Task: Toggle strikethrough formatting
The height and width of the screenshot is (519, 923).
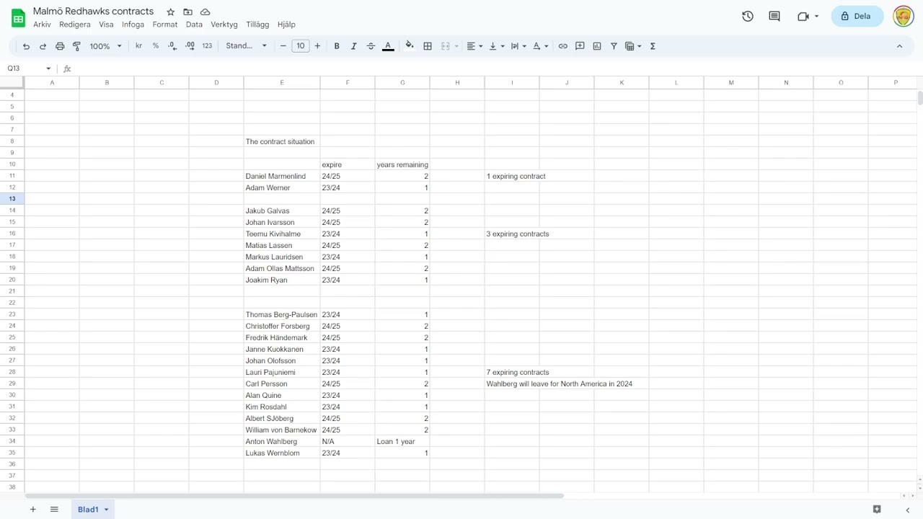Action: 371,46
